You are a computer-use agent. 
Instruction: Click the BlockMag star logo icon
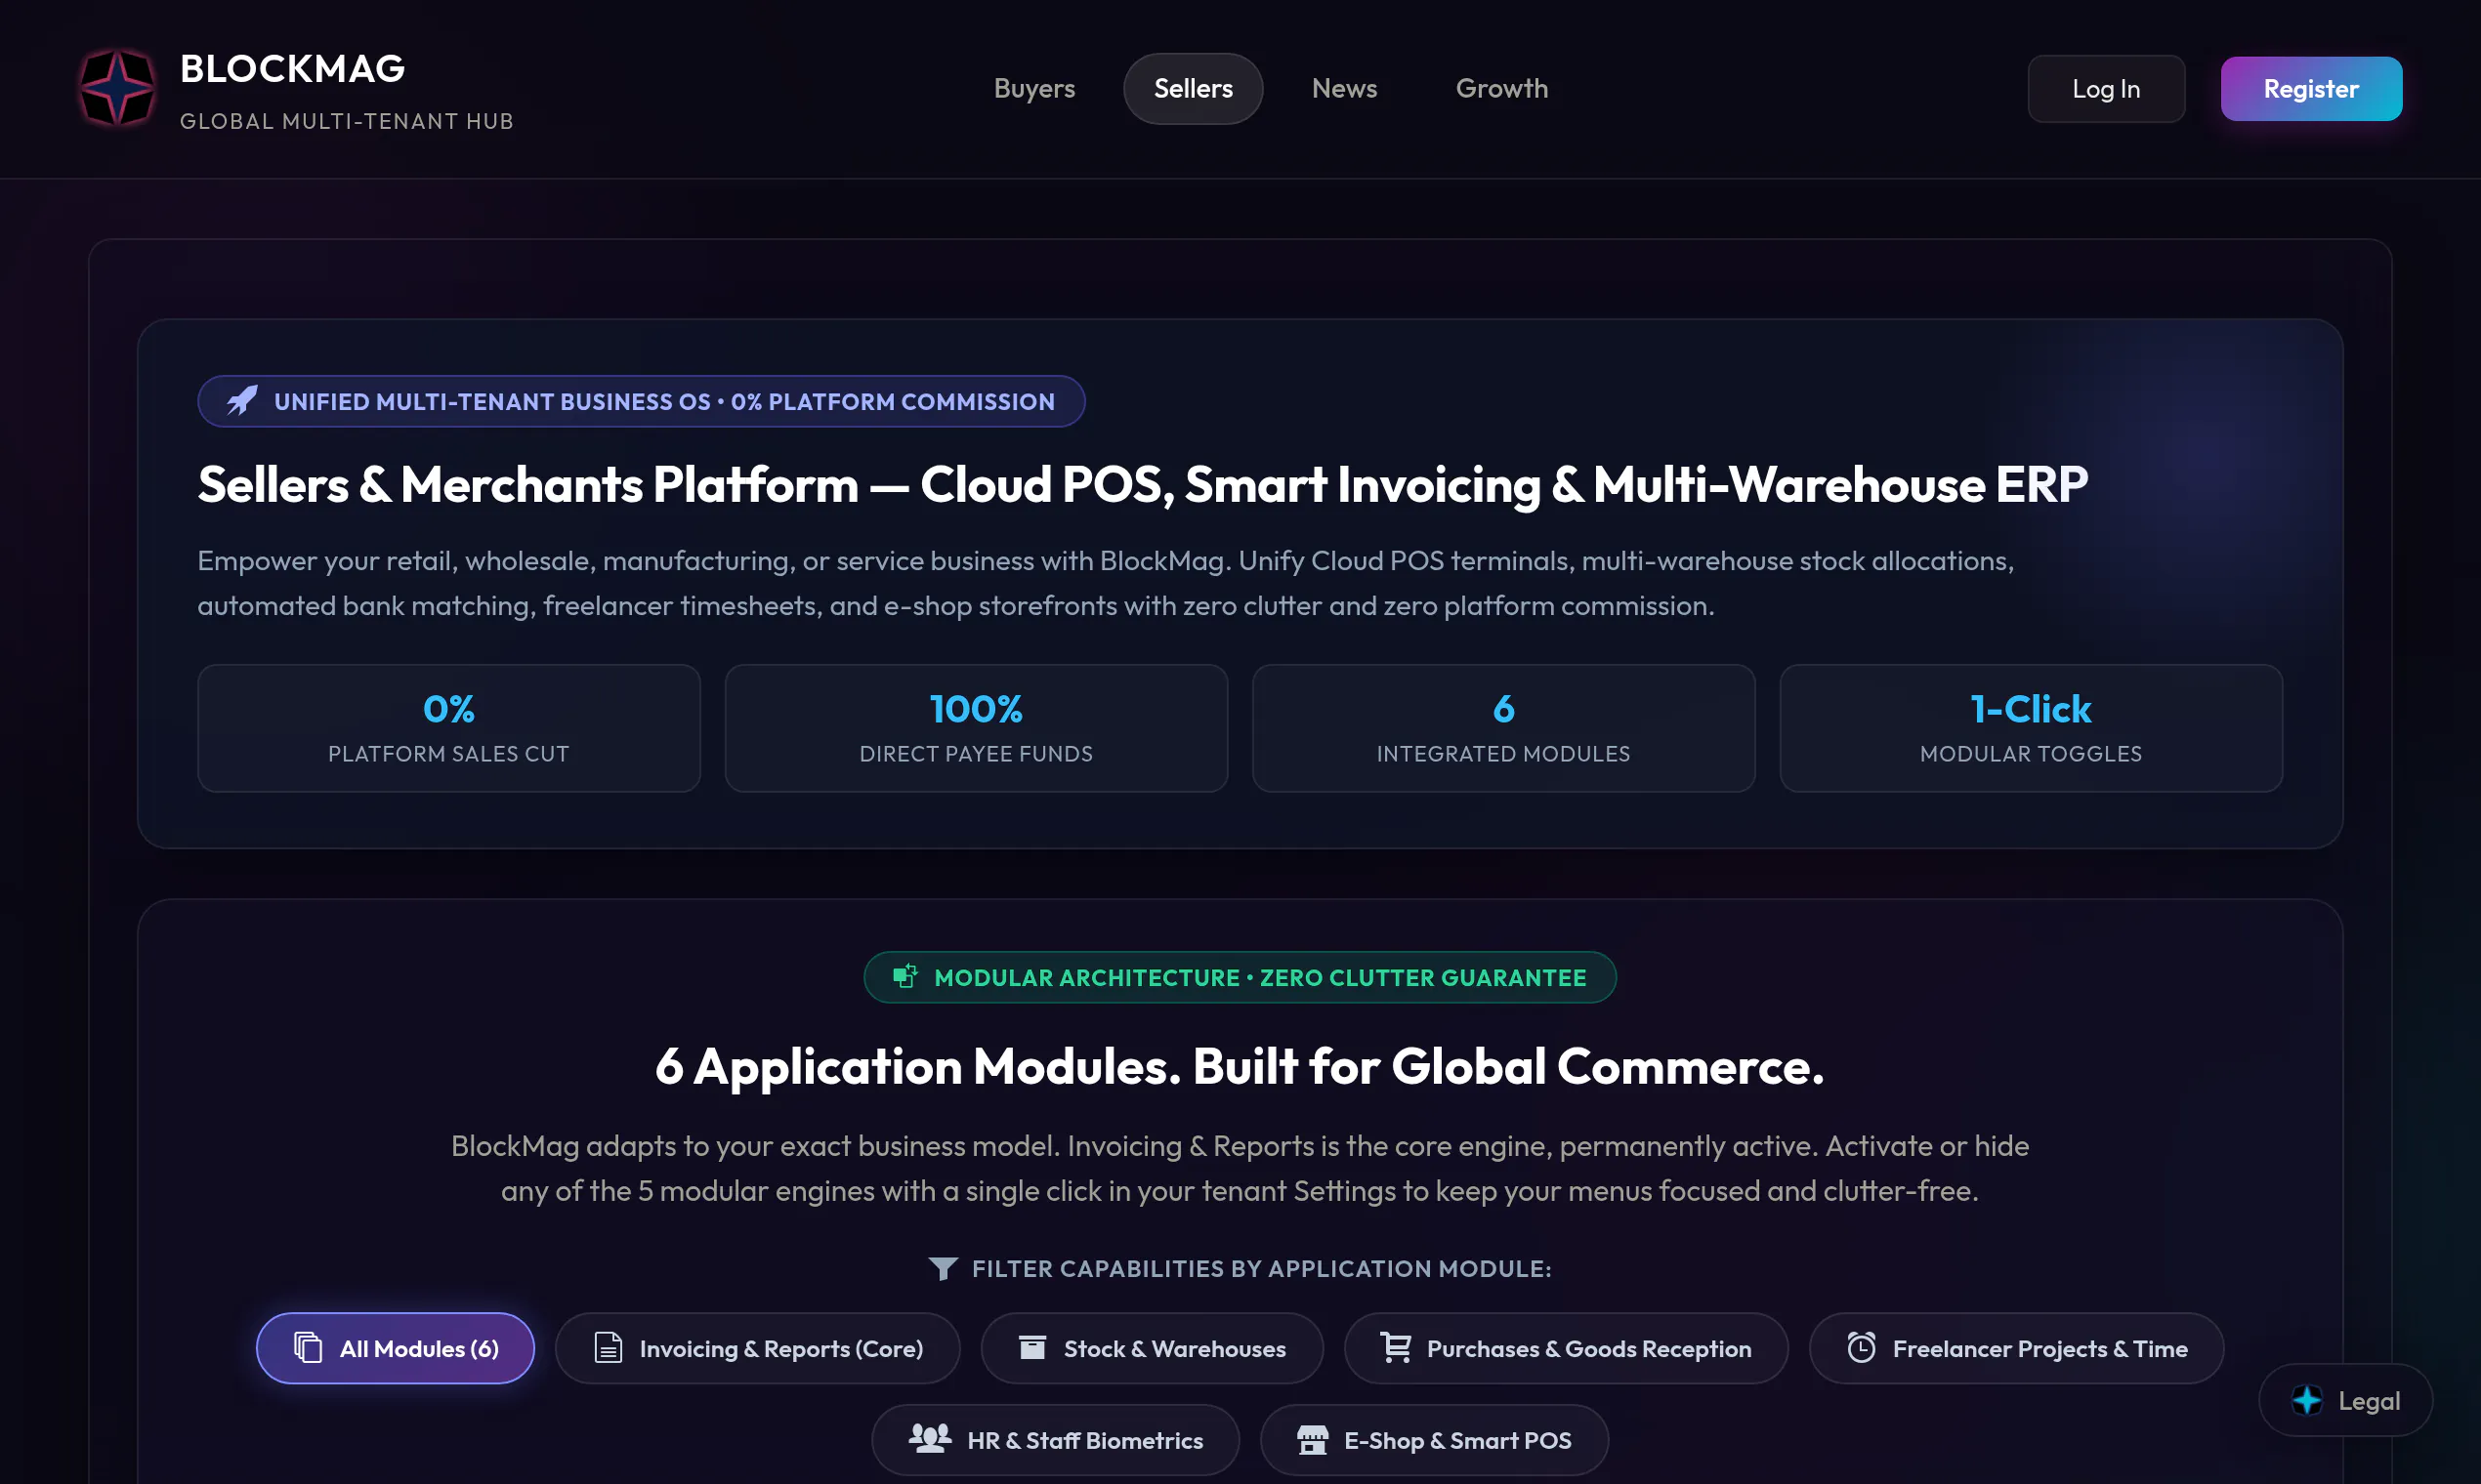click(117, 88)
